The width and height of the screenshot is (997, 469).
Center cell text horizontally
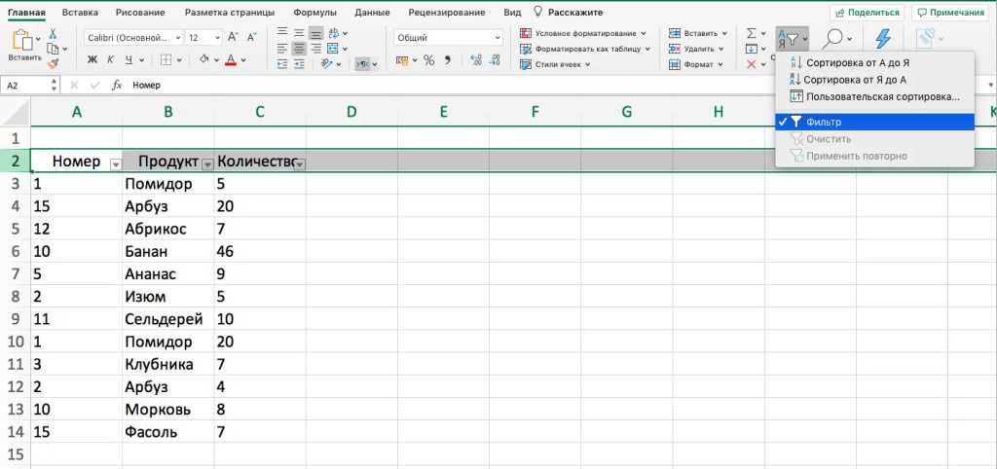click(x=299, y=49)
